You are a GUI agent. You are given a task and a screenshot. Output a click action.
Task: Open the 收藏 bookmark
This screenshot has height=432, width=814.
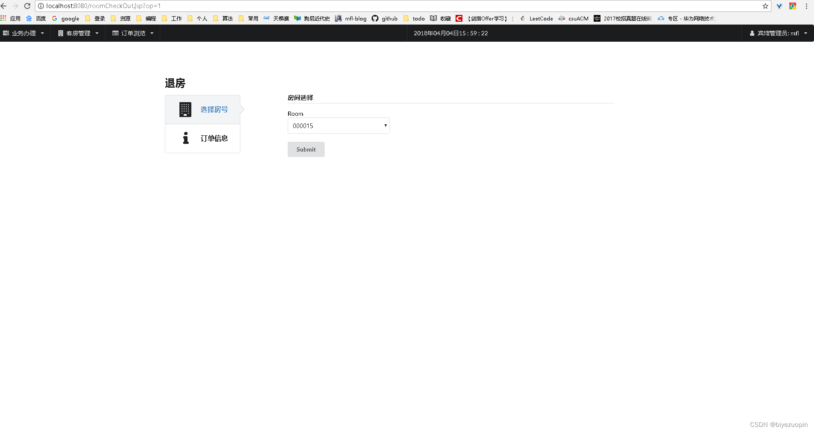click(441, 18)
